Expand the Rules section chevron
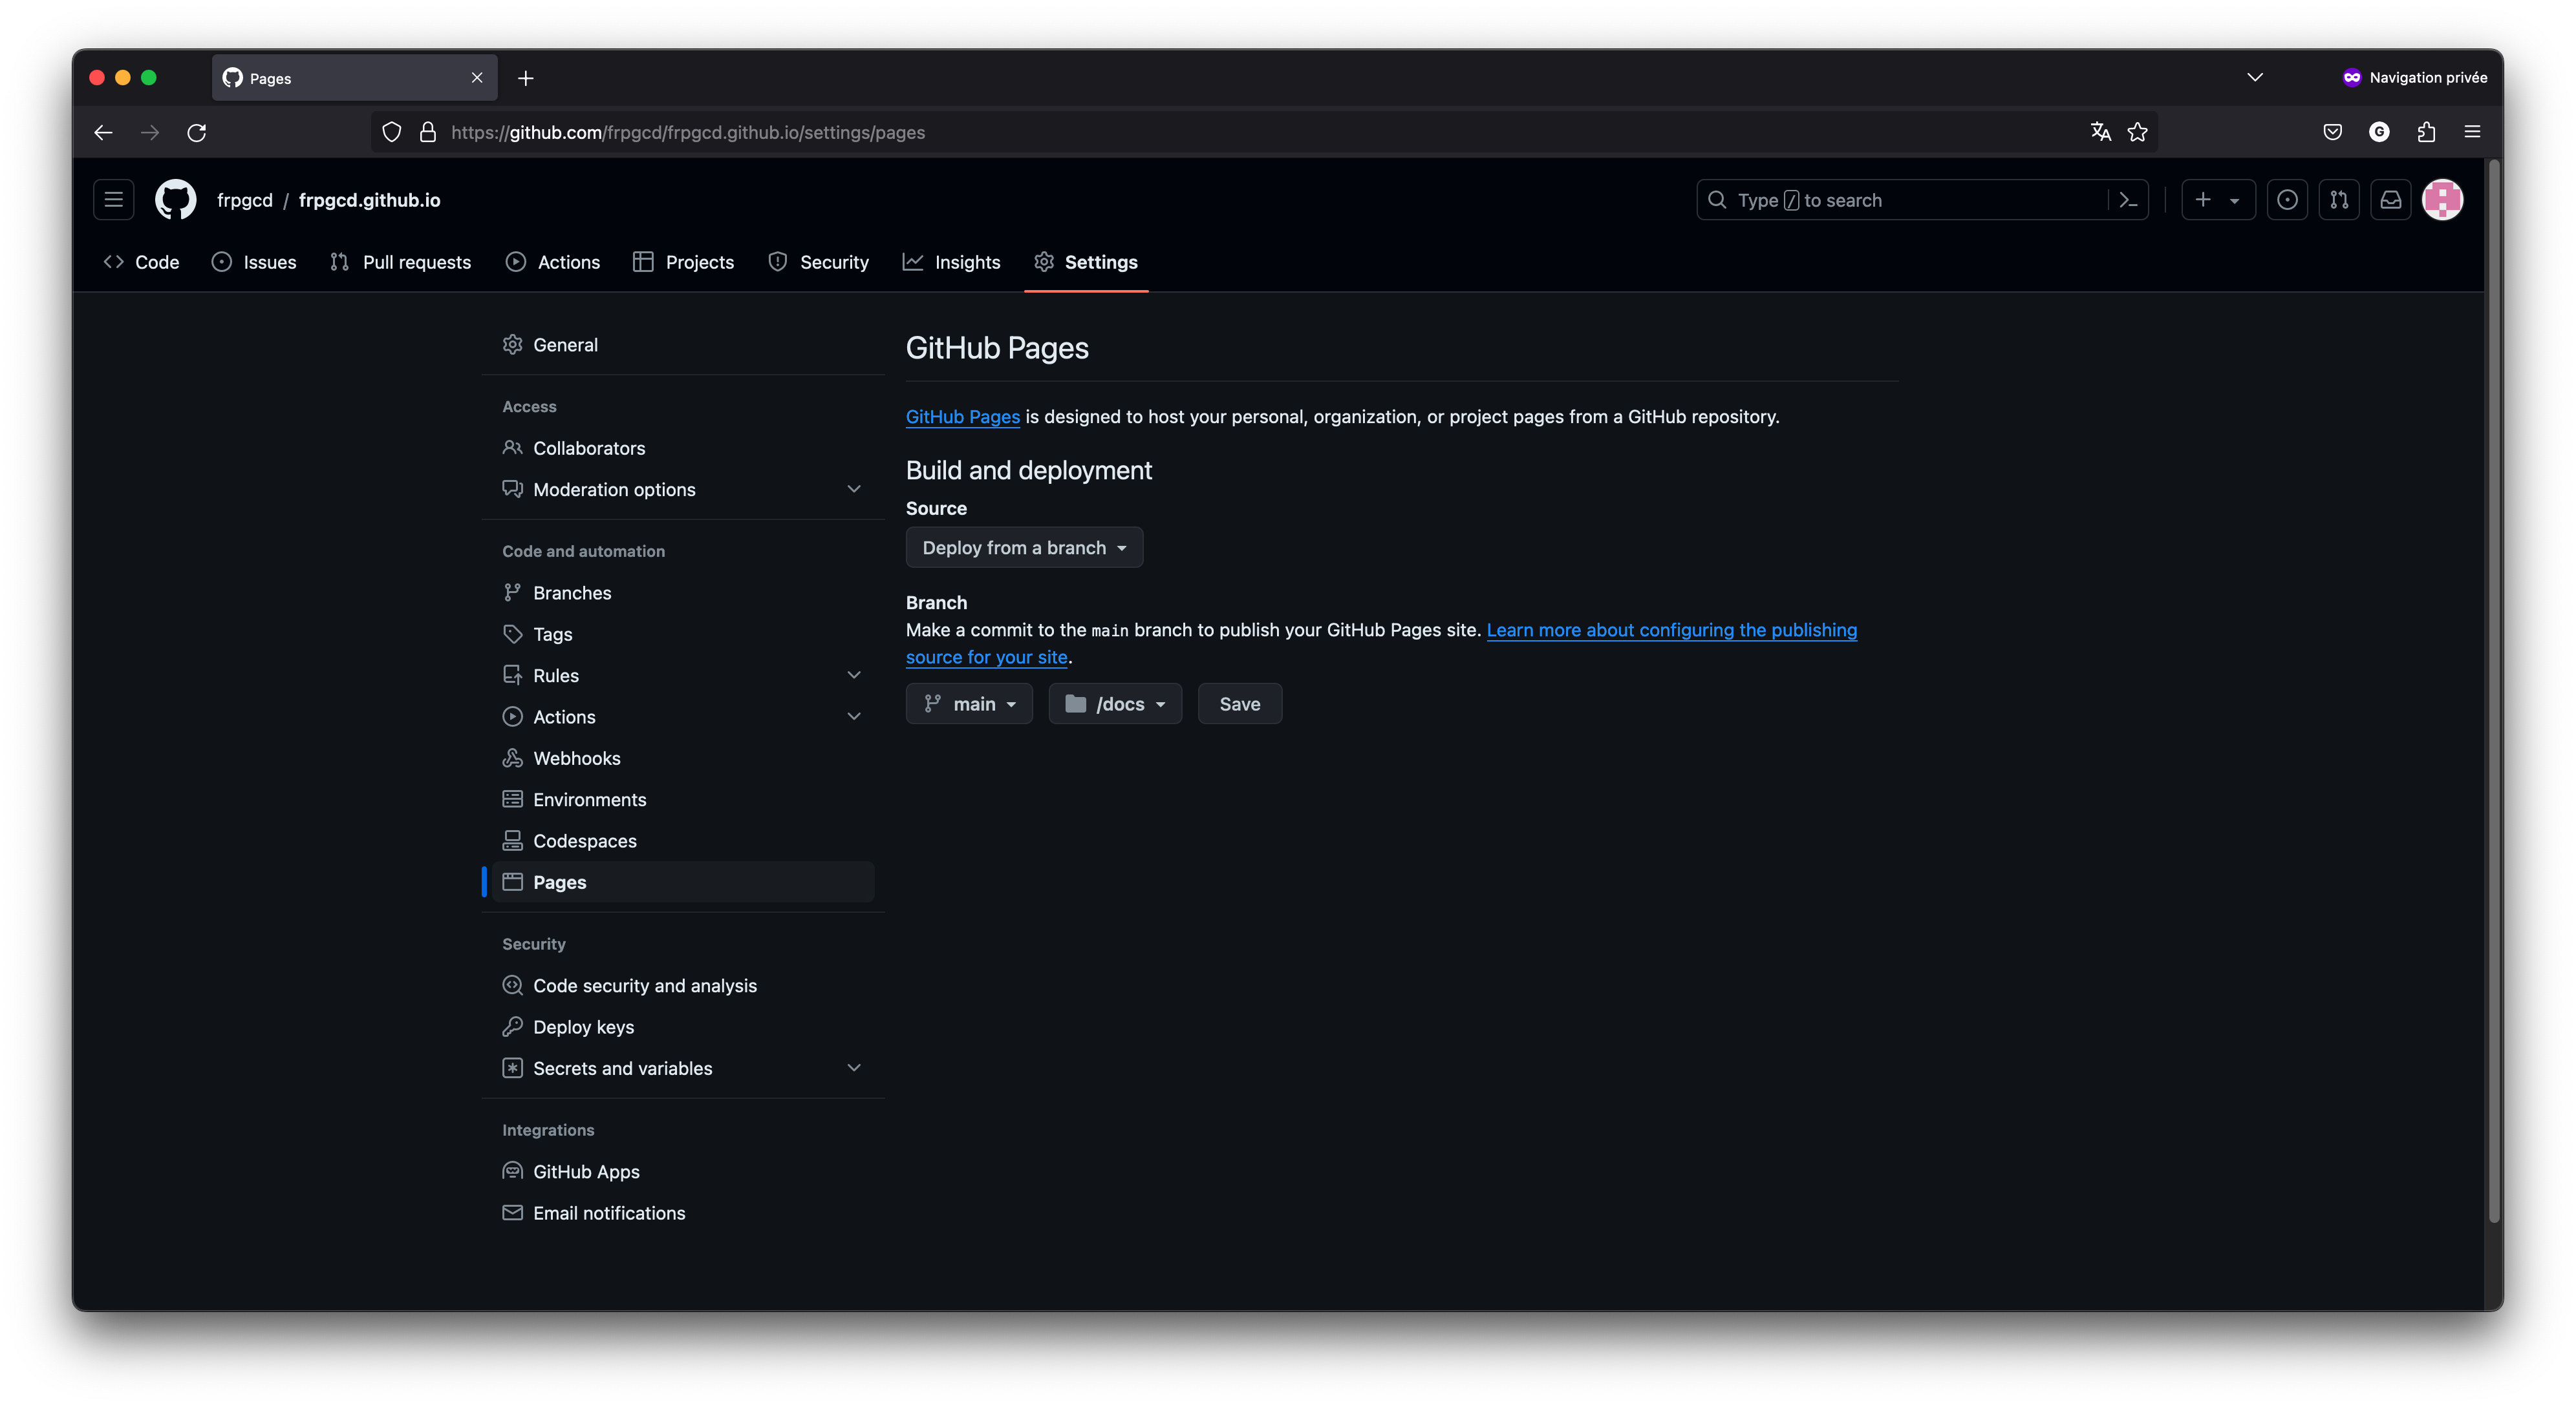The image size is (2576, 1407). 854,676
